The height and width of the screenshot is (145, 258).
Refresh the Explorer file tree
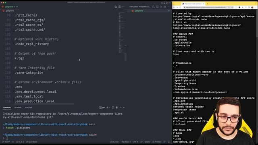click(161, 7)
